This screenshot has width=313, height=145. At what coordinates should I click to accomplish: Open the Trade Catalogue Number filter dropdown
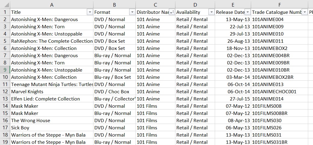click(x=305, y=12)
